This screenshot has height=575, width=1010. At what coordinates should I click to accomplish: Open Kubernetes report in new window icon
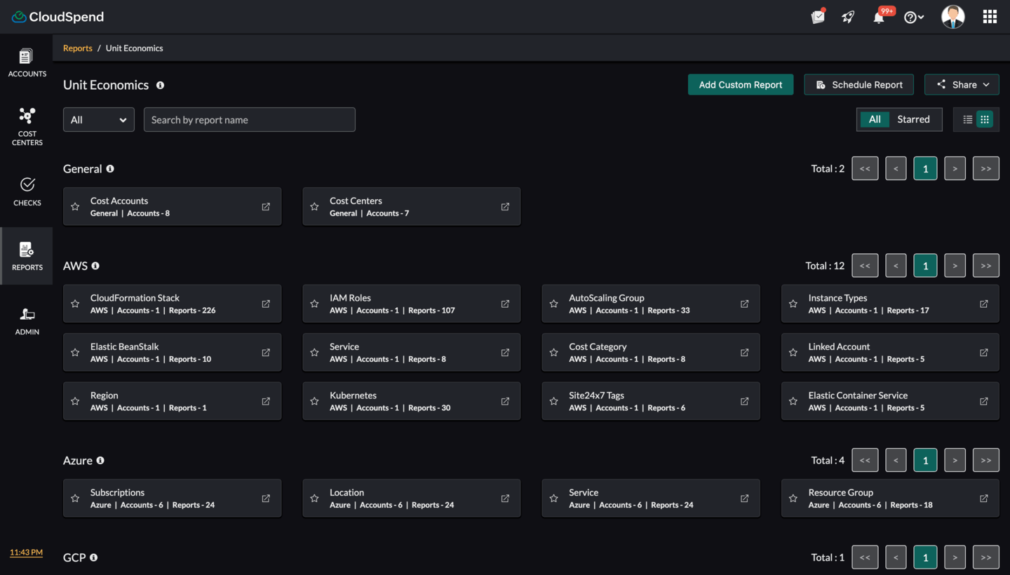pyautogui.click(x=505, y=402)
